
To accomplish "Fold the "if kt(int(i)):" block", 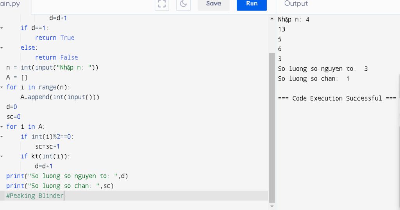I will pyautogui.click(x=2, y=156).
